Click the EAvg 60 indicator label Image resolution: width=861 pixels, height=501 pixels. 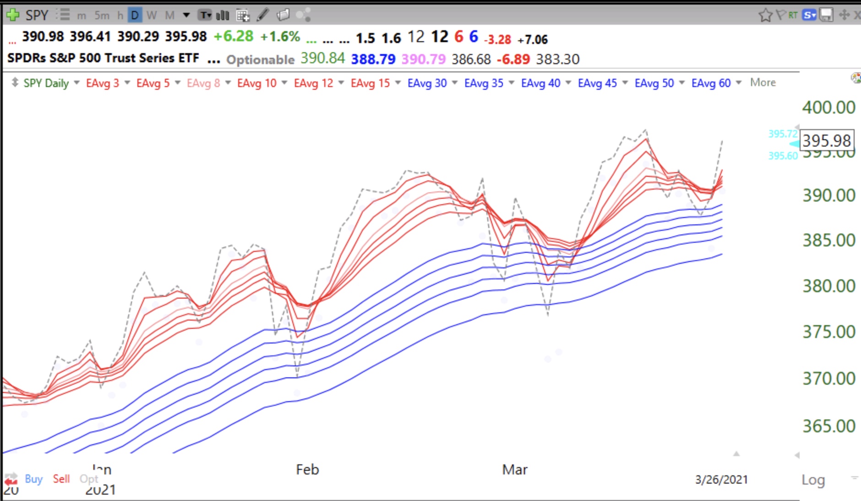711,83
